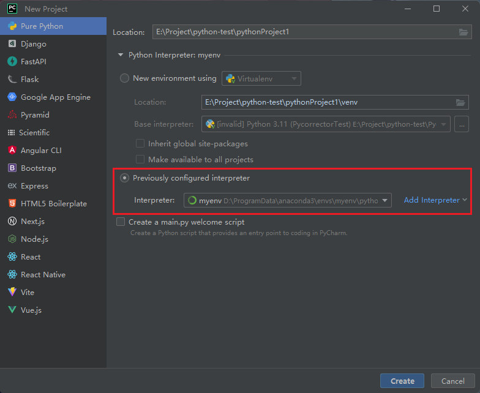Minimize the New Project dialog

(408, 9)
